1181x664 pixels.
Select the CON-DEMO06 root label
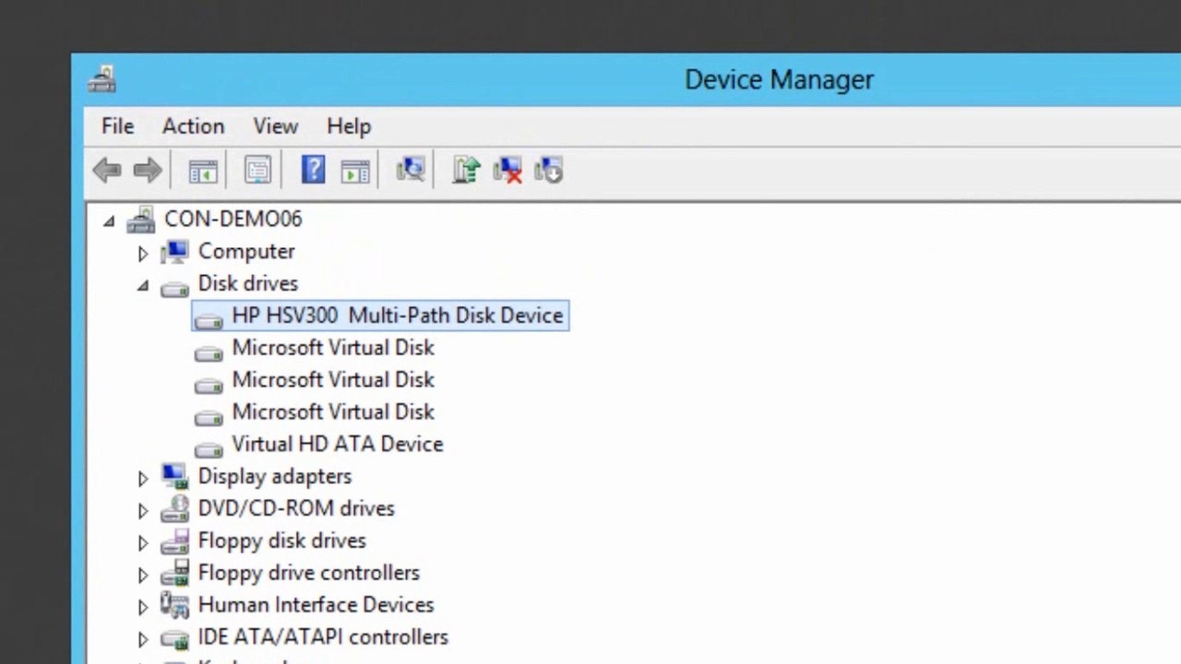click(x=233, y=219)
